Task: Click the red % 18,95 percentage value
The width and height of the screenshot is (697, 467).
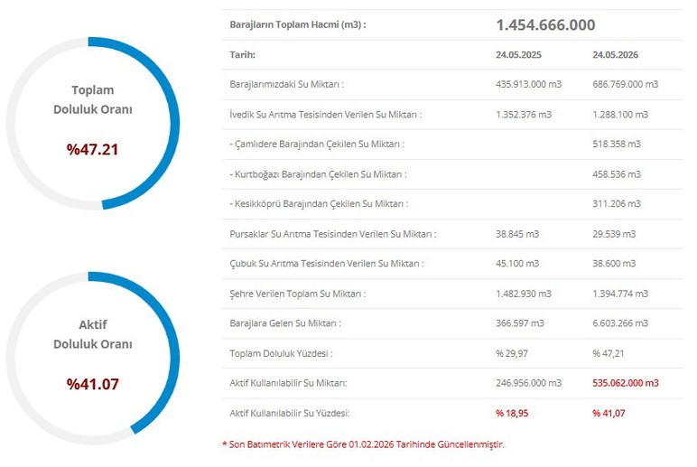Action: pyautogui.click(x=512, y=413)
